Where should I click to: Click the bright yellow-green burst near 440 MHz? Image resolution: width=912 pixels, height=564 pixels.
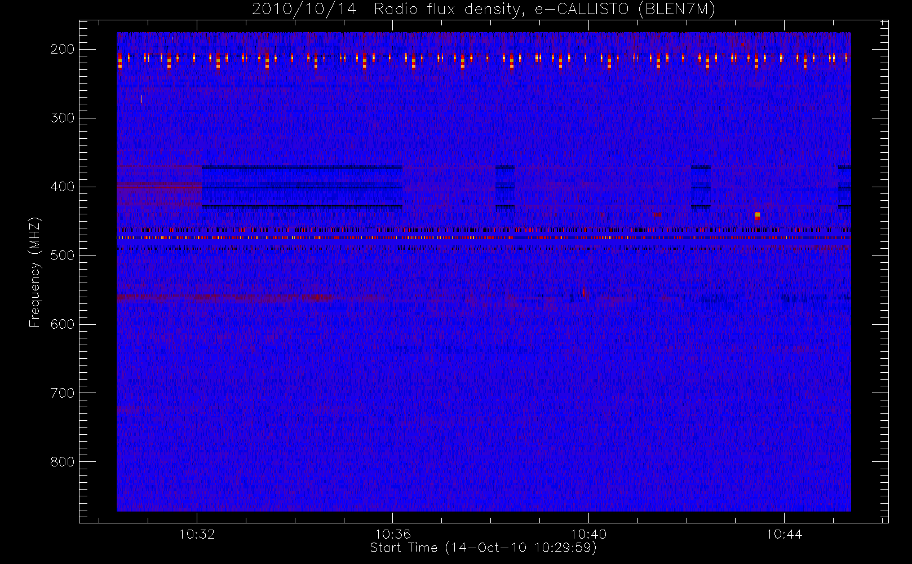pos(757,215)
